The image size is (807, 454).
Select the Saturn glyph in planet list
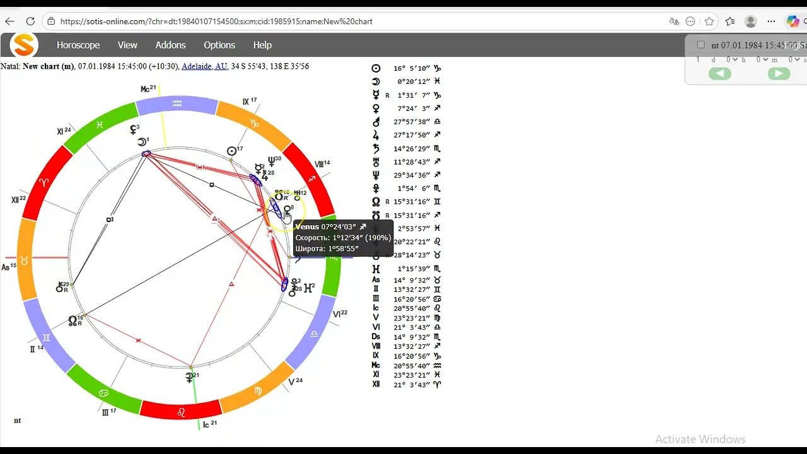tap(376, 148)
